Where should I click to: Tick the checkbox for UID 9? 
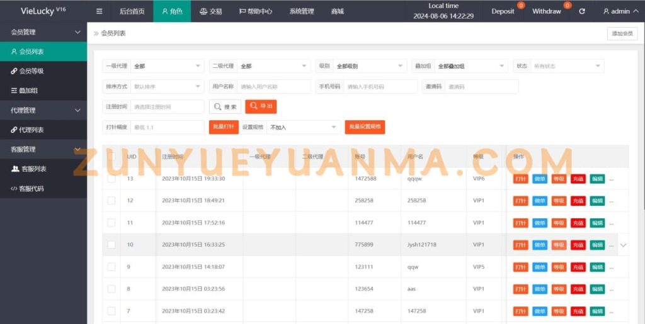pos(111,267)
